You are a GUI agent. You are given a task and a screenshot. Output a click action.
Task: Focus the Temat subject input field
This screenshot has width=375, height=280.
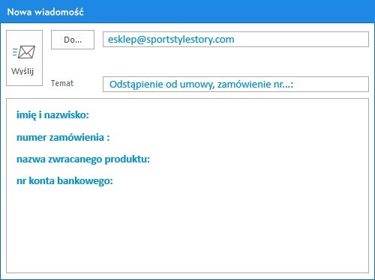(235, 84)
